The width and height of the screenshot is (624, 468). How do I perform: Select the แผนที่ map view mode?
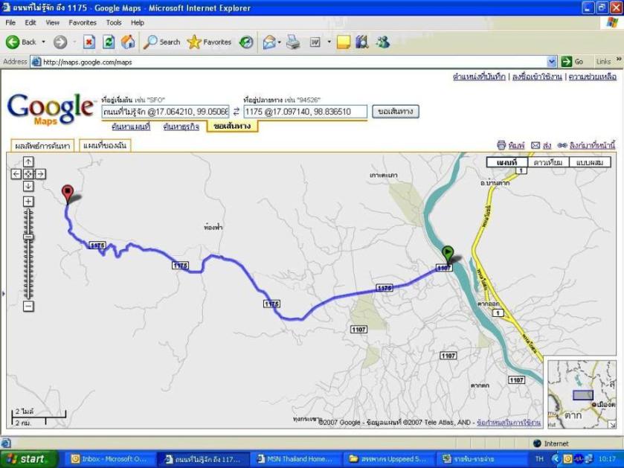pos(507,162)
